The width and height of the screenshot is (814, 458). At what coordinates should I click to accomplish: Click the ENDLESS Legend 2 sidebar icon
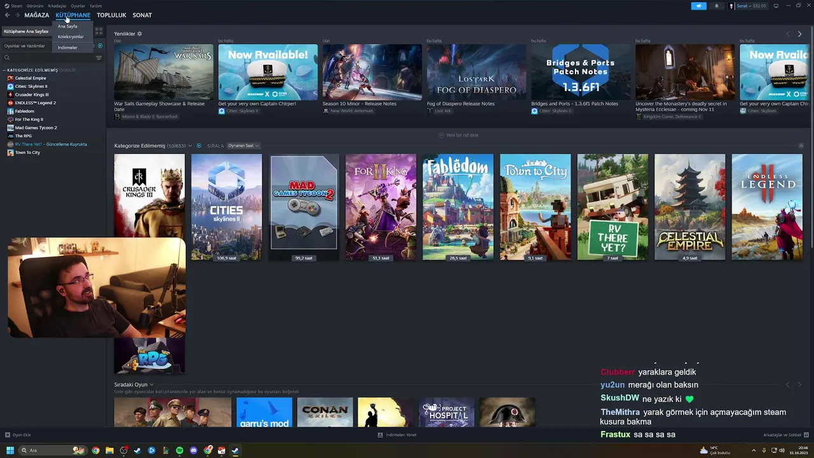pos(10,103)
